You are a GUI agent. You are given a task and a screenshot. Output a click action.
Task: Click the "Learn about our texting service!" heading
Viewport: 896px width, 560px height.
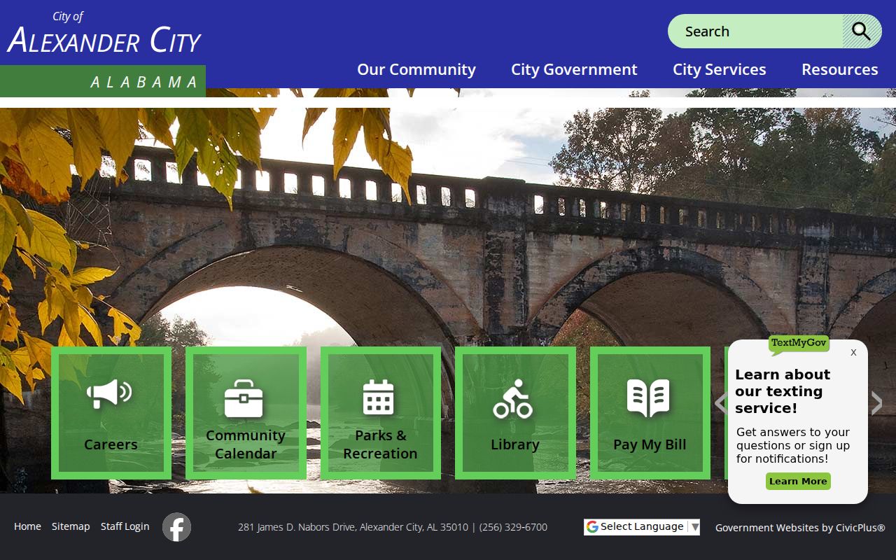pyautogui.click(x=783, y=391)
